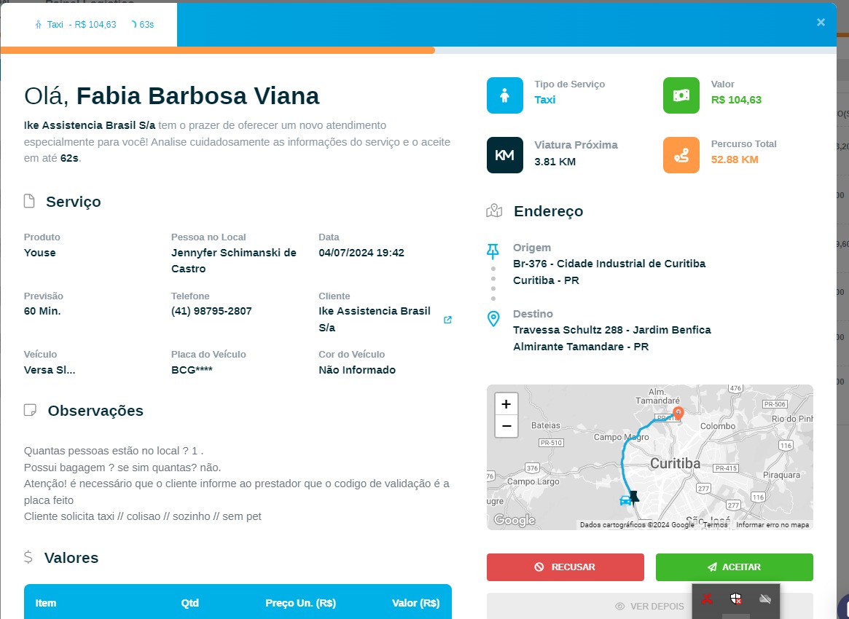The height and width of the screenshot is (619, 849).
Task: Click the Valor (R$) column header
Action: point(415,603)
